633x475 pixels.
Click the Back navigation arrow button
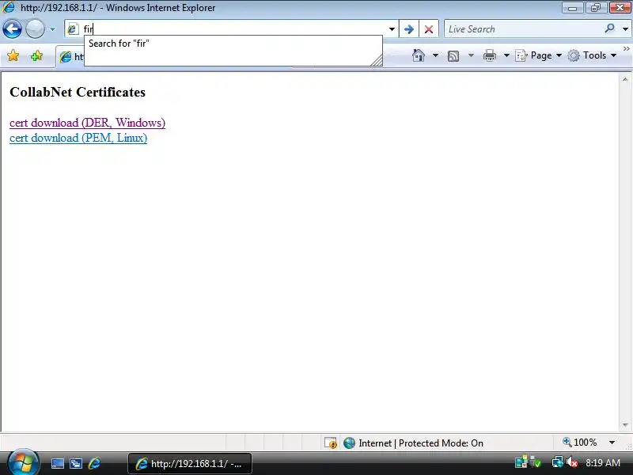[12, 29]
